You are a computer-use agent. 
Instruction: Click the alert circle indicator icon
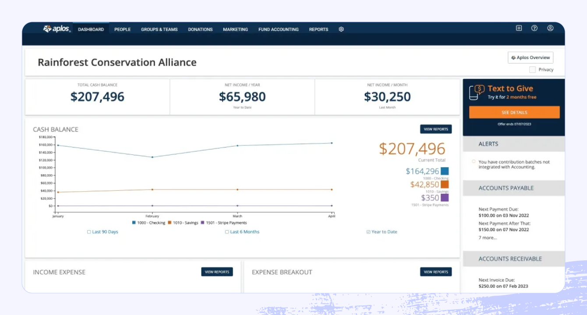pos(474,161)
